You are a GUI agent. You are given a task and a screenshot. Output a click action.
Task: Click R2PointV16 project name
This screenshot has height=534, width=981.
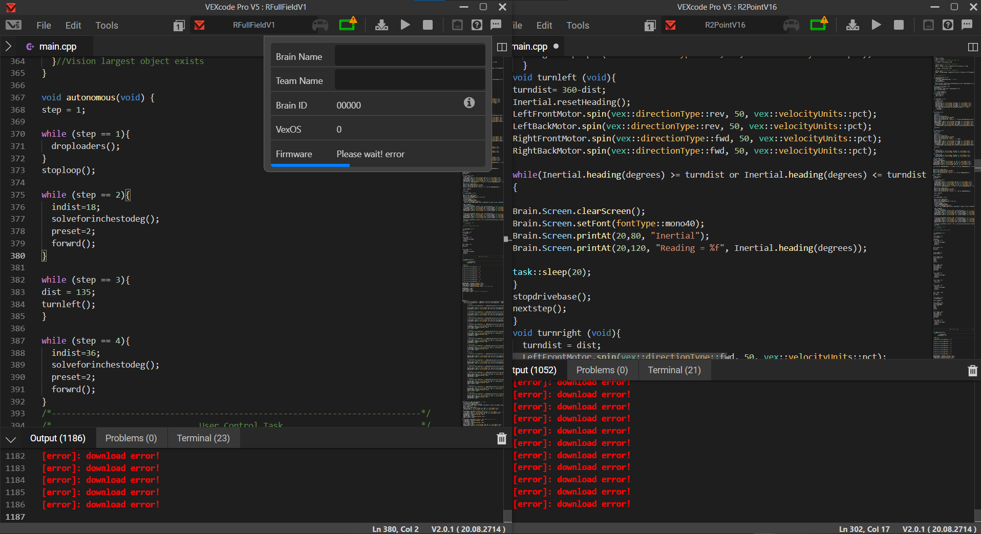pyautogui.click(x=724, y=25)
